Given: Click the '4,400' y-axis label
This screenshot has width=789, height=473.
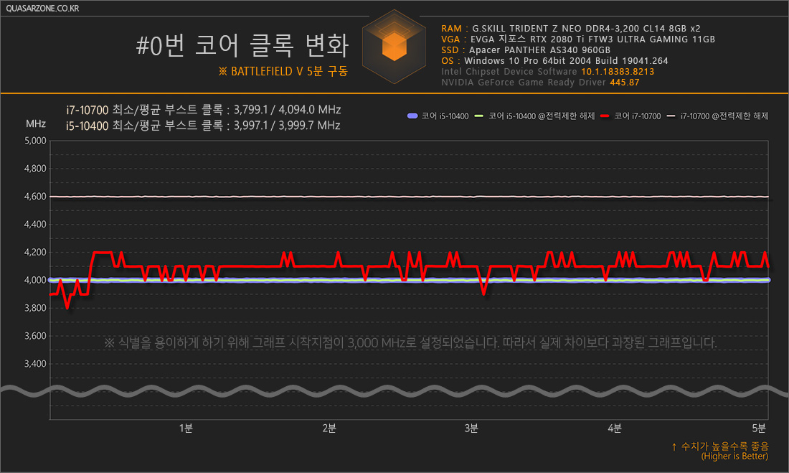Looking at the screenshot, I should (35, 224).
